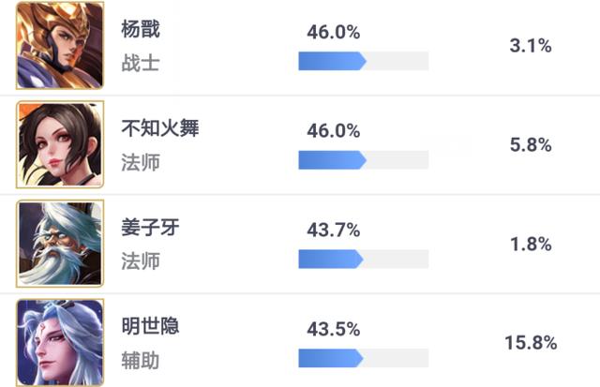Click the 1.8% pick rate value
The width and height of the screenshot is (600, 387).
[x=531, y=244]
